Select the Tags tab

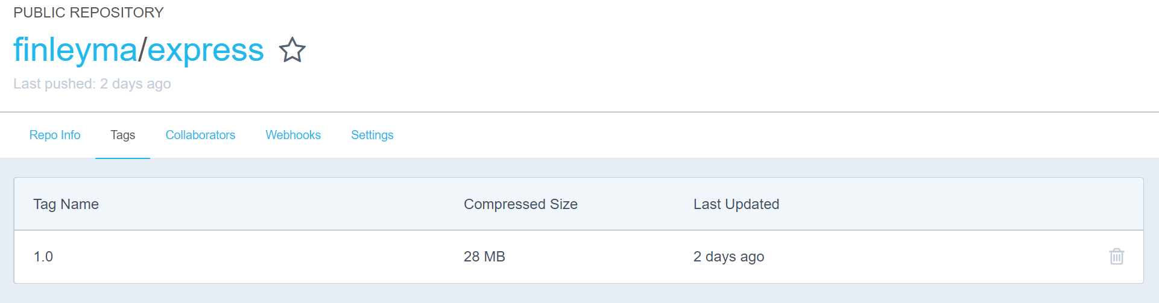(x=123, y=136)
